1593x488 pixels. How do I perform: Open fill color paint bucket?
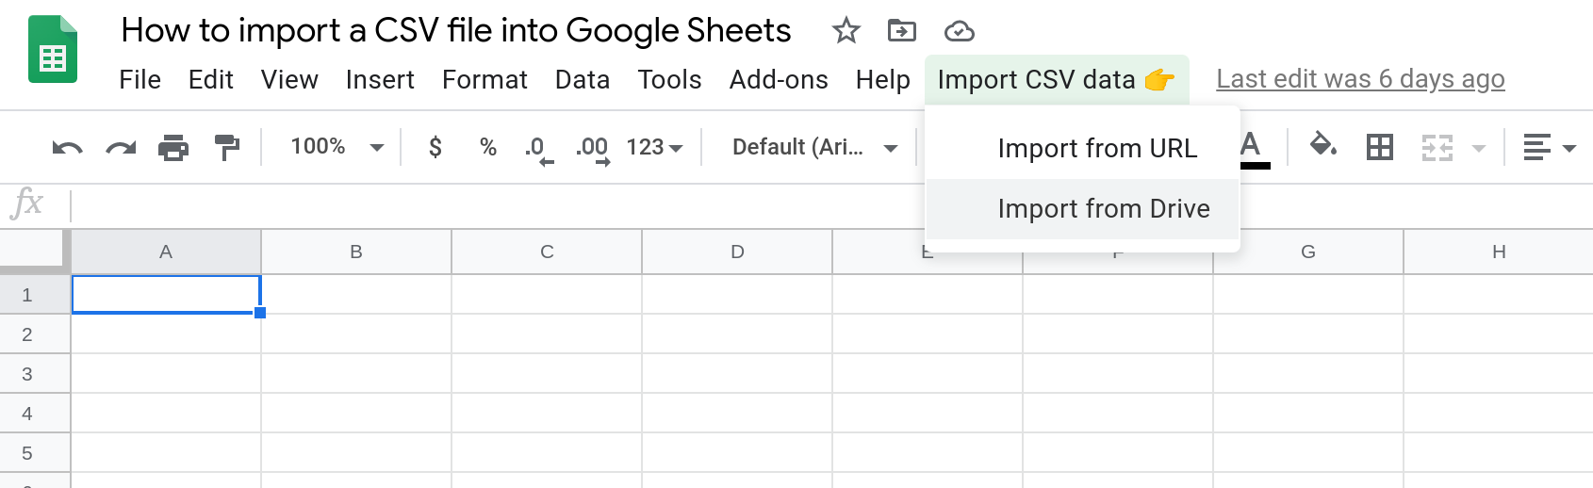(1323, 146)
